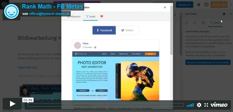Play the Vimeo video
Screen dimensions: 233x112
(x=12, y=104)
